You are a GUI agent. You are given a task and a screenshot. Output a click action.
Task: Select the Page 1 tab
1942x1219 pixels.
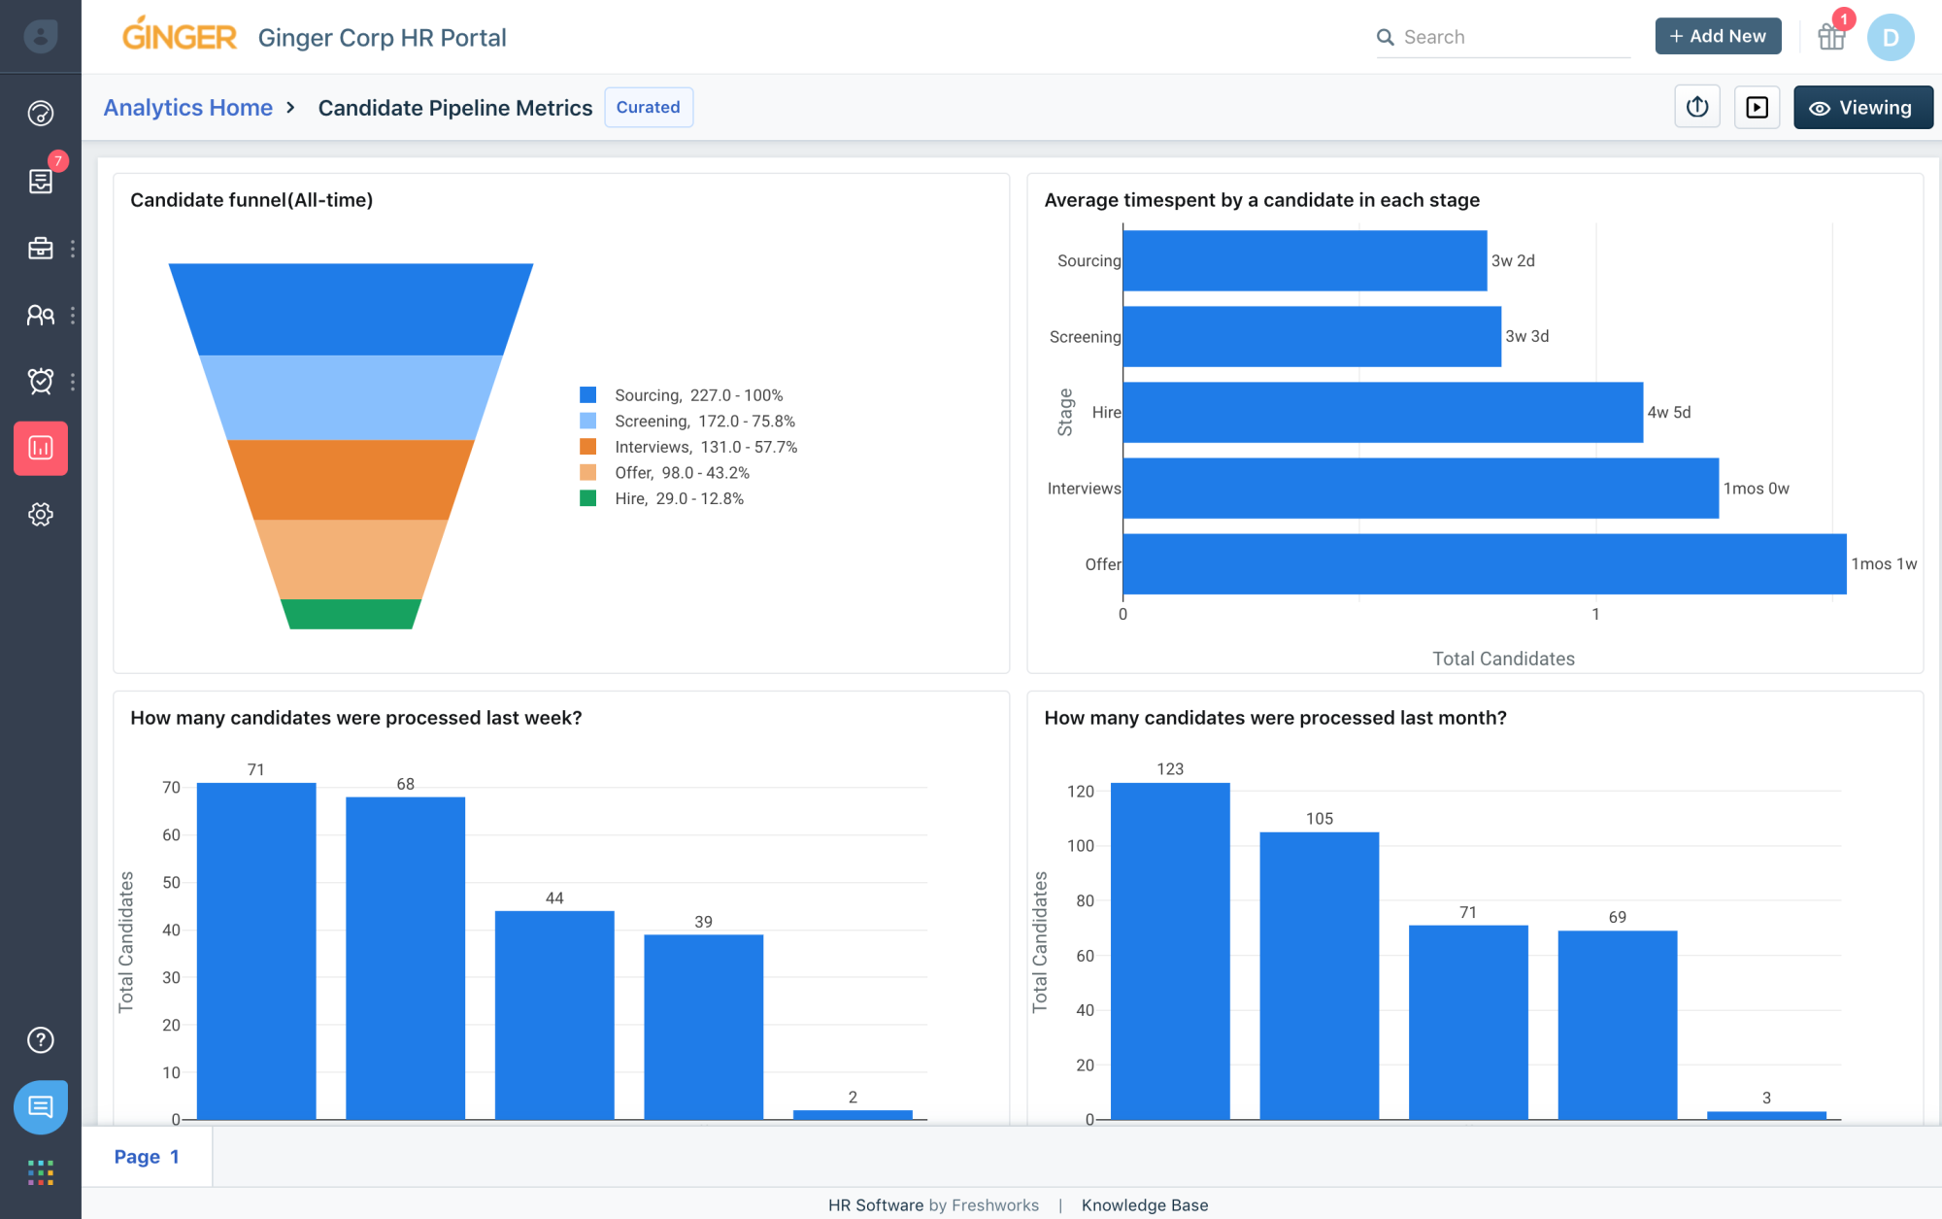coord(147,1156)
